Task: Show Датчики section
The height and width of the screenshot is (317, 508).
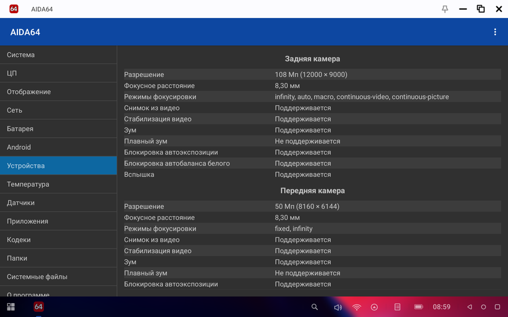Action: click(59, 202)
